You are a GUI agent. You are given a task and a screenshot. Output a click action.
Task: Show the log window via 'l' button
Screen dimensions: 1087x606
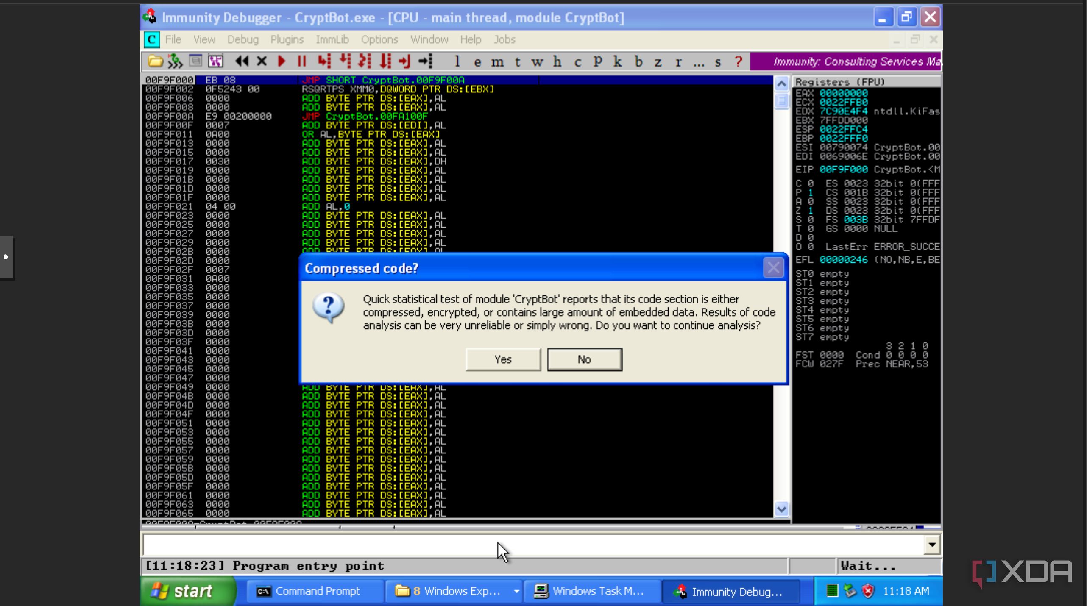click(x=457, y=62)
